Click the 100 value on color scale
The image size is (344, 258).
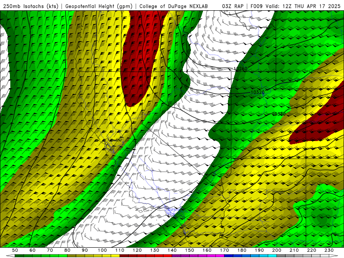102,250
